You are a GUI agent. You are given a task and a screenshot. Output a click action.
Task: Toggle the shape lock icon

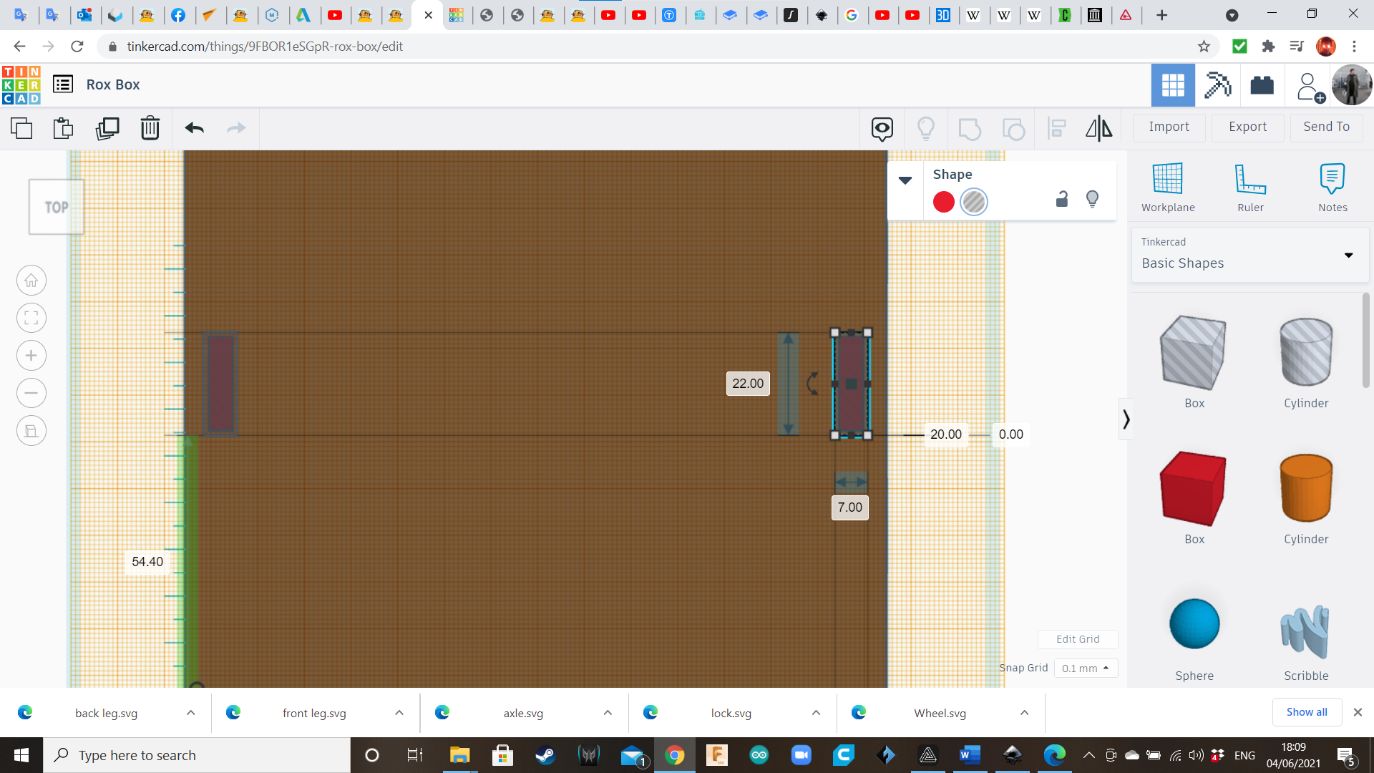pos(1062,200)
